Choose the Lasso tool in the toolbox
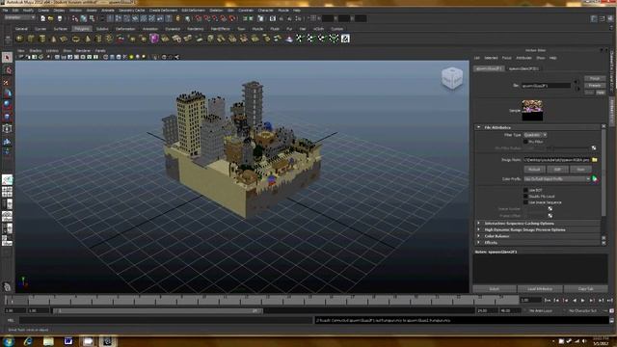Image resolution: width=617 pixels, height=347 pixels. (x=7, y=70)
